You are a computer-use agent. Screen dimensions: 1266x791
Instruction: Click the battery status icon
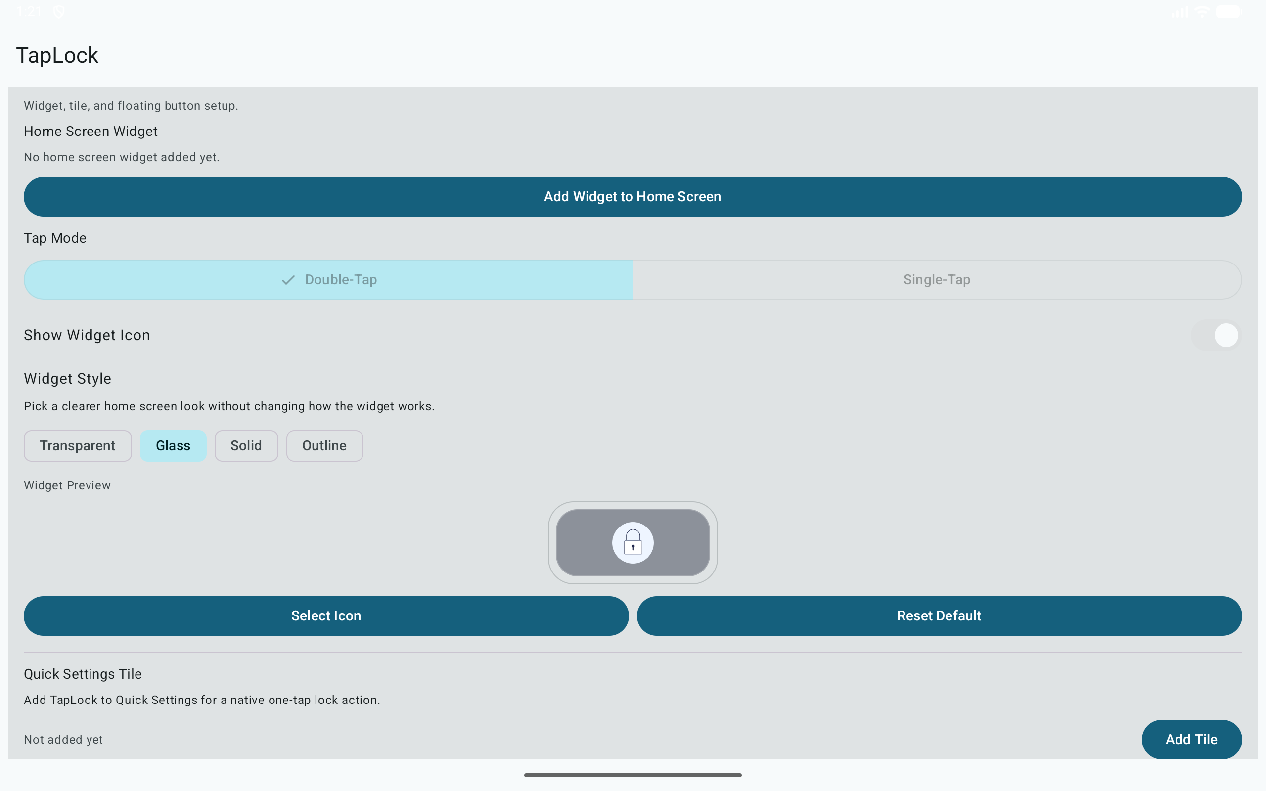tap(1228, 11)
